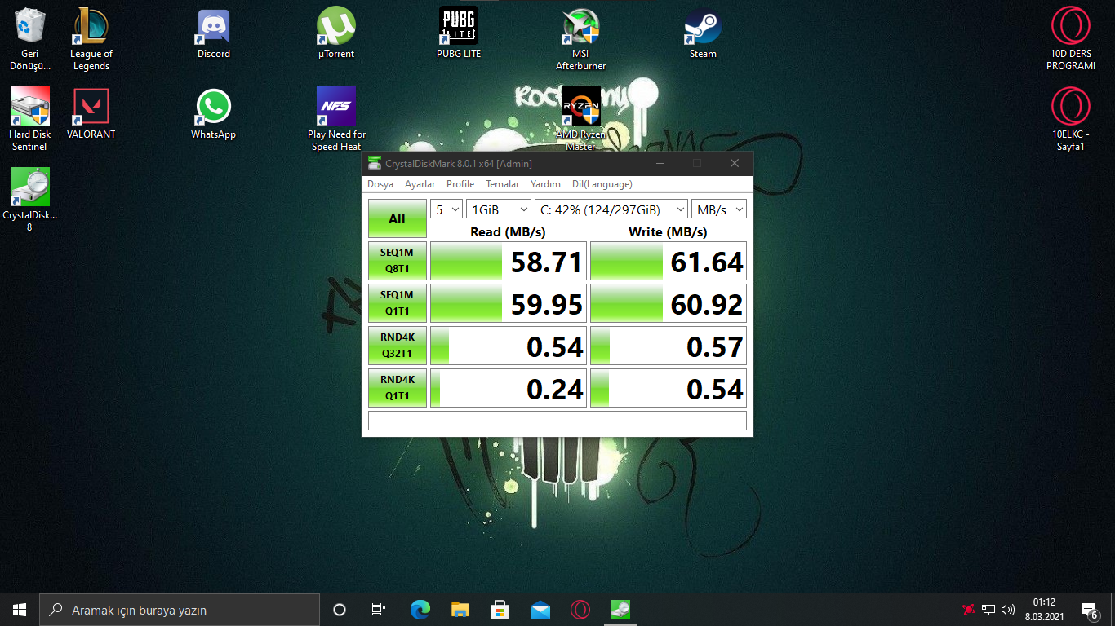Open the red bug tray icon
The width and height of the screenshot is (1115, 626).
(969, 610)
